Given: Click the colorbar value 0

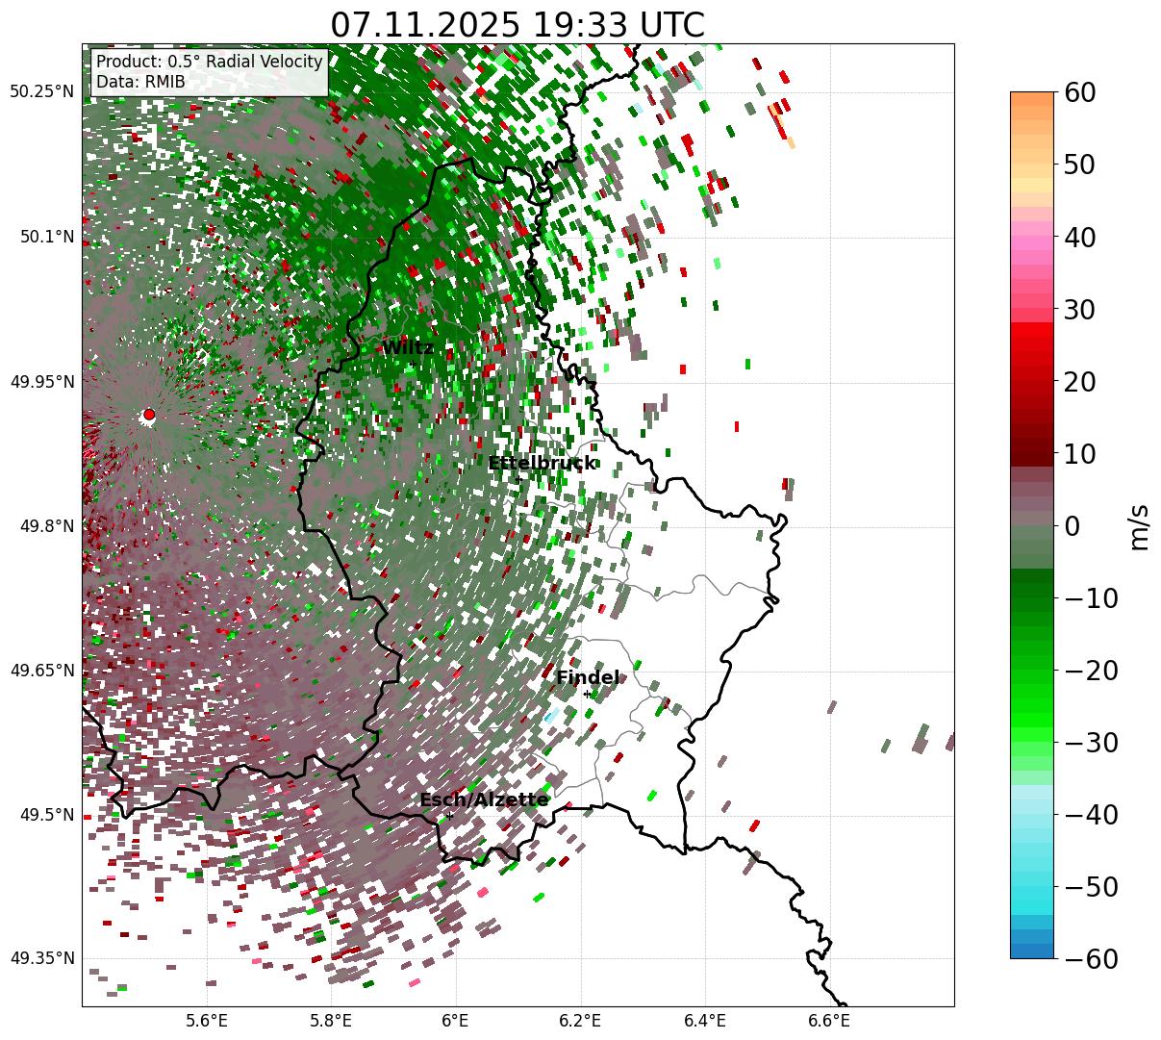Looking at the screenshot, I should [1071, 525].
